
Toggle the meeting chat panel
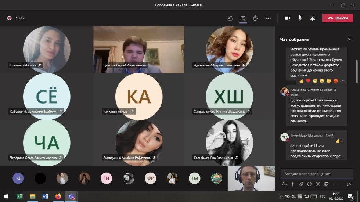[243, 18]
